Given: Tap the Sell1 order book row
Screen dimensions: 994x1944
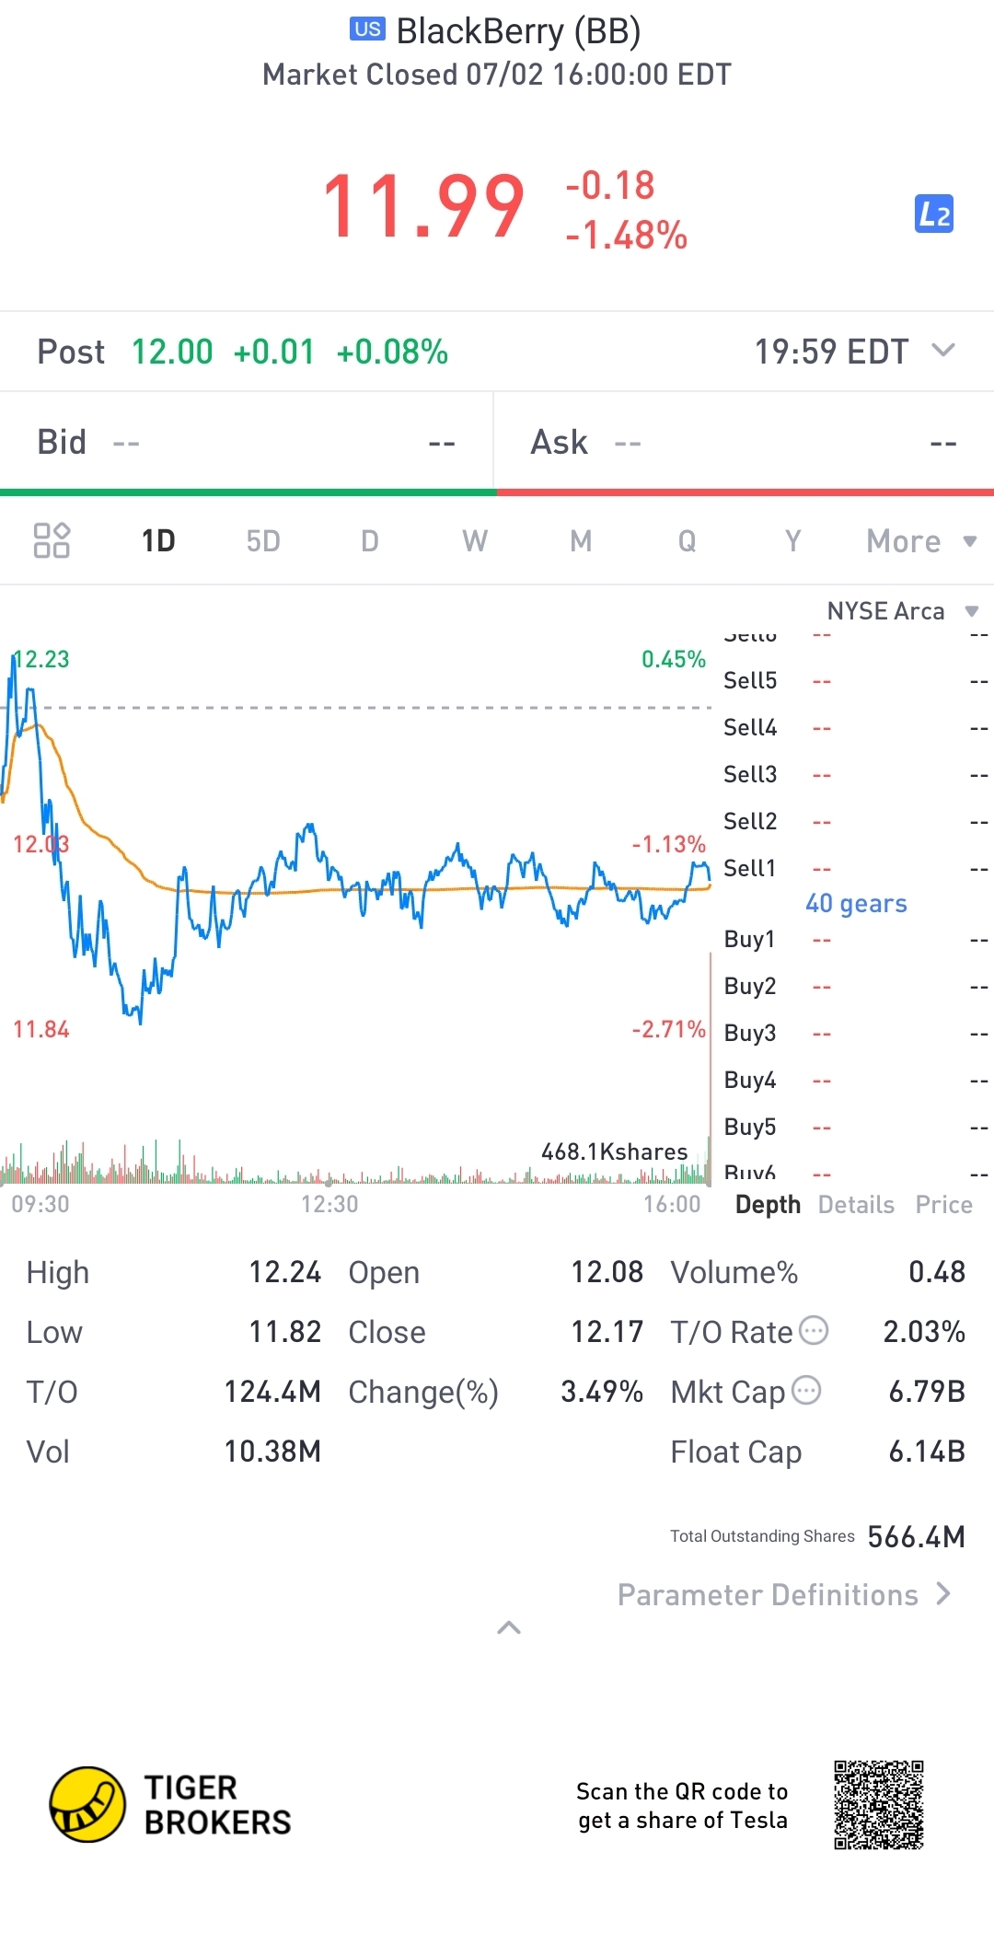Looking at the screenshot, I should coord(855,868).
